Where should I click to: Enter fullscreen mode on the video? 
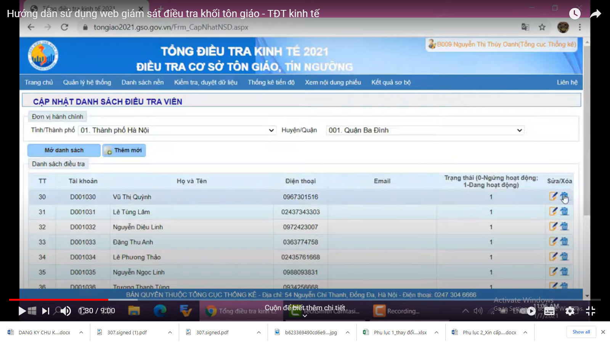pos(591,311)
